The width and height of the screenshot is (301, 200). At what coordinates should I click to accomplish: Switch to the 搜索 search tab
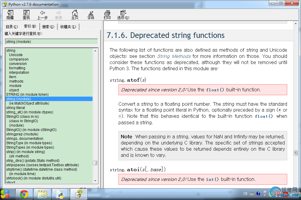pos(48,27)
